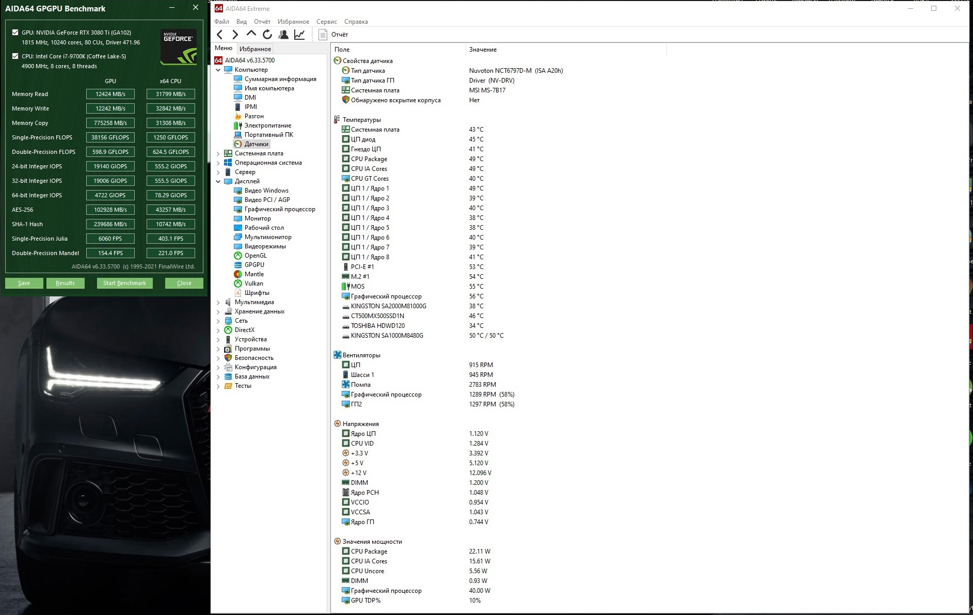Expand the Мультимедиа tree node
The width and height of the screenshot is (973, 615).
pyautogui.click(x=218, y=302)
